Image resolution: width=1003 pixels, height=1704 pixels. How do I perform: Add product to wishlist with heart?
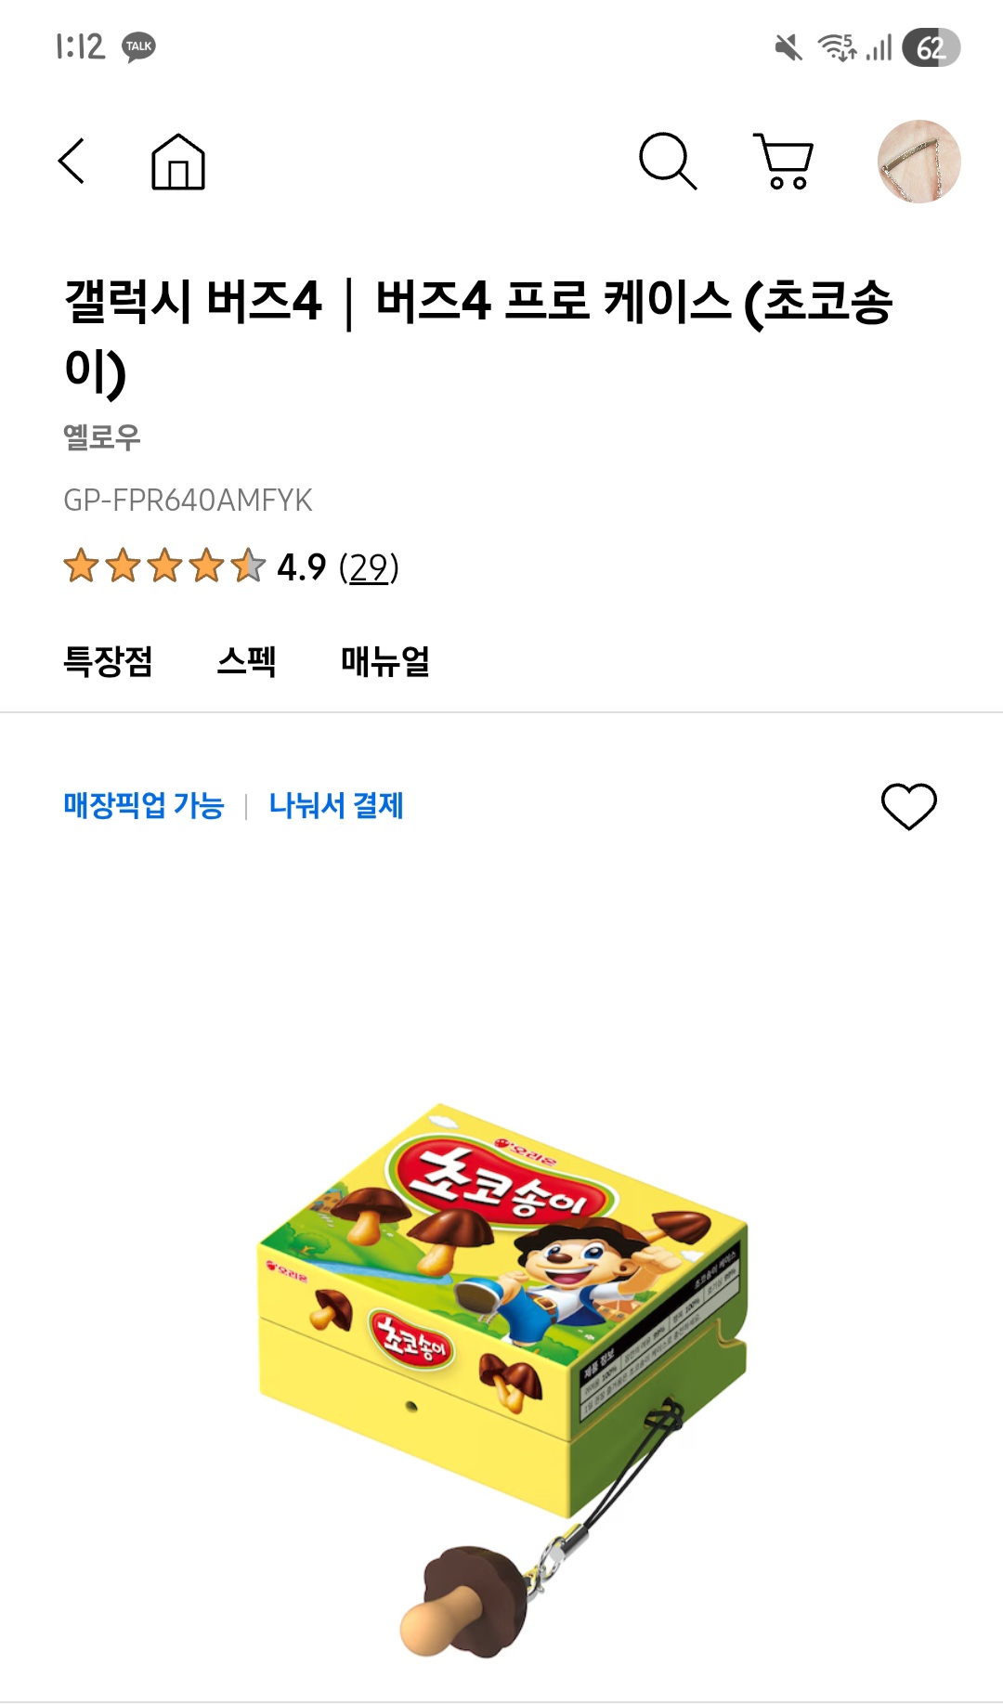pos(908,806)
